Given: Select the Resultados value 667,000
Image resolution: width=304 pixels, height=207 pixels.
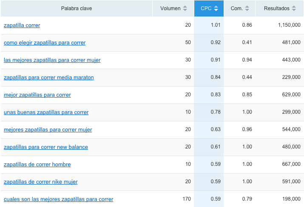Looking at the screenshot, I should (x=291, y=164).
